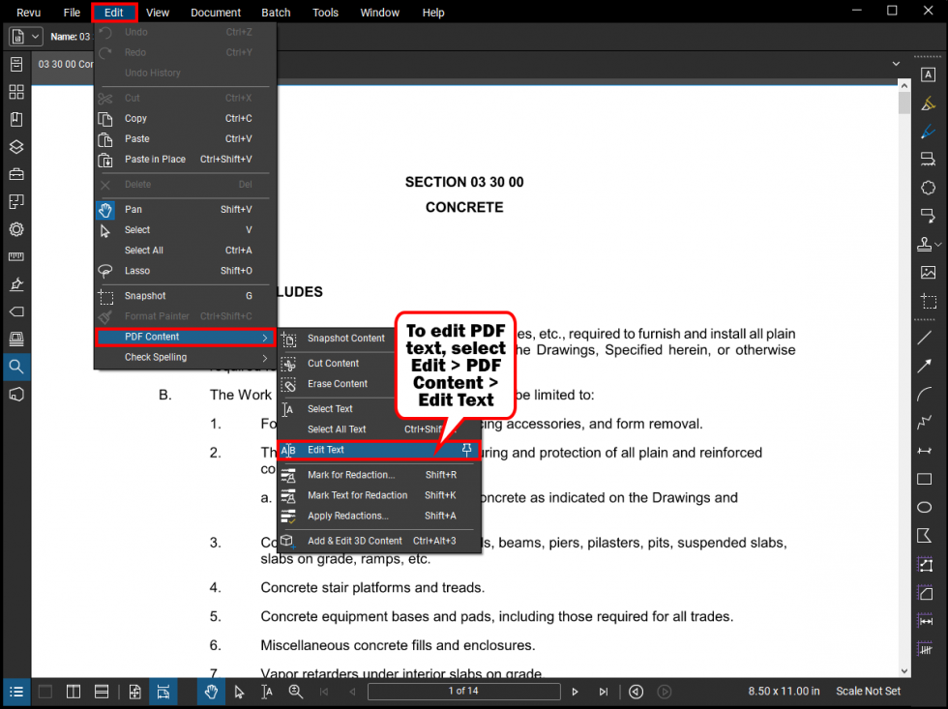Toggle split view vertical layout button
The width and height of the screenshot is (948, 709).
point(74,693)
